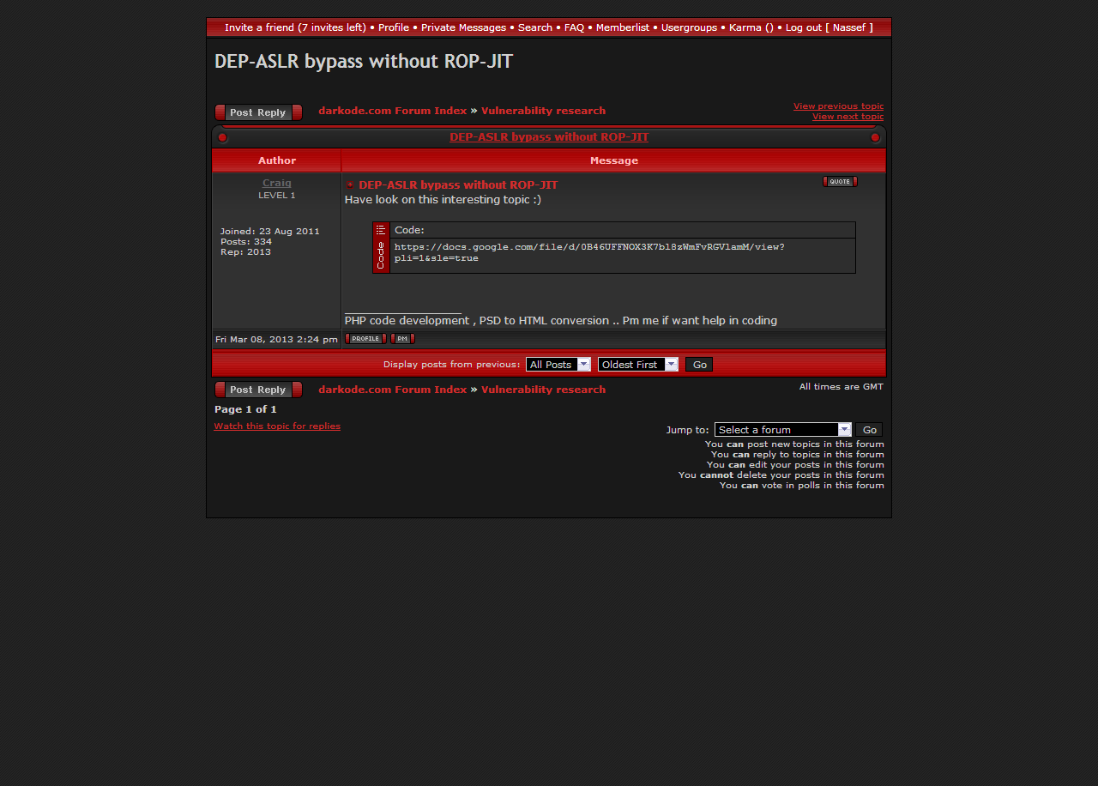Open author Craig's username link

pyautogui.click(x=276, y=183)
